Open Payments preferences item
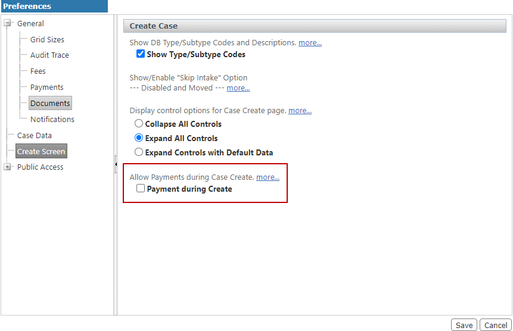513x331 pixels. (x=46, y=87)
